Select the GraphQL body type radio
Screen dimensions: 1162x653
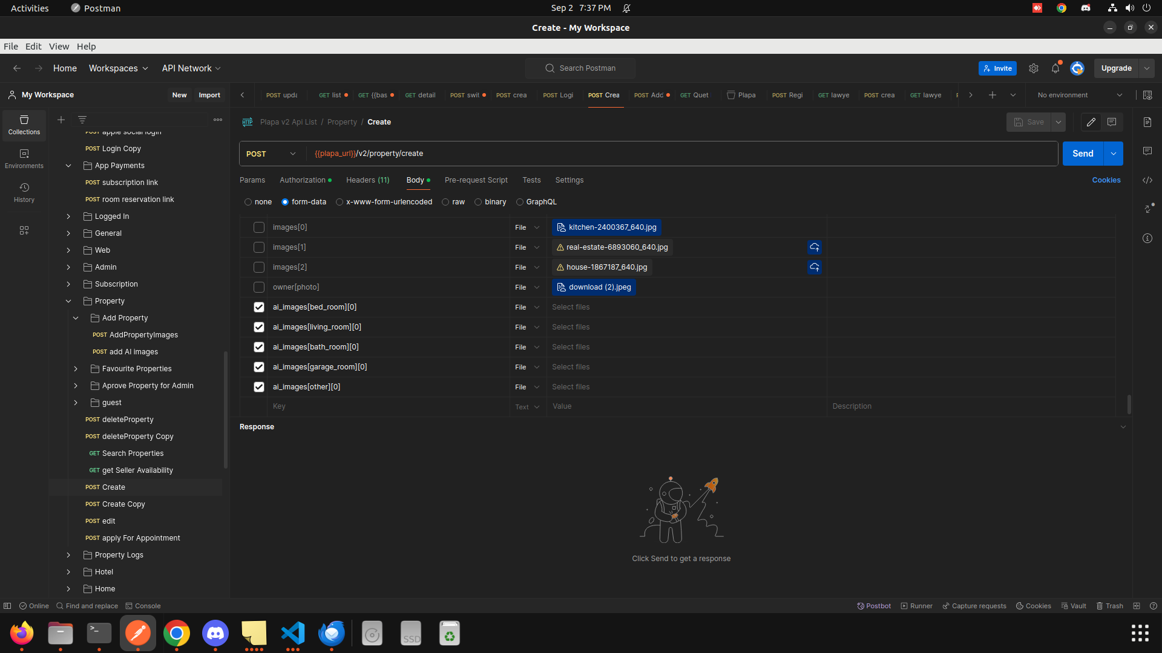coord(519,202)
